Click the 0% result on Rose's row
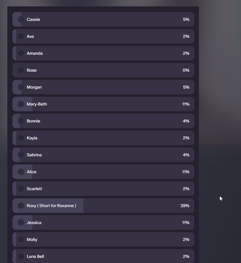The height and width of the screenshot is (263, 241). coord(186,70)
